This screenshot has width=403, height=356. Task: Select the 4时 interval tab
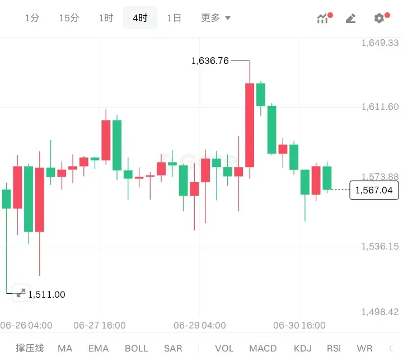pos(140,18)
